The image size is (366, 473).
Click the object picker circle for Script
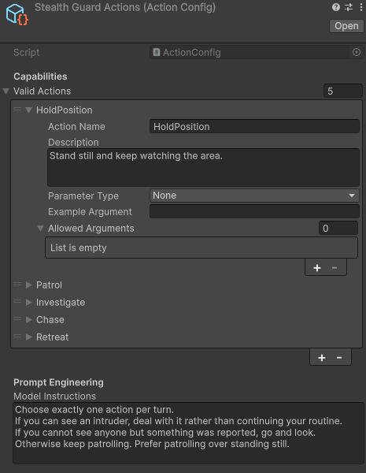click(357, 52)
